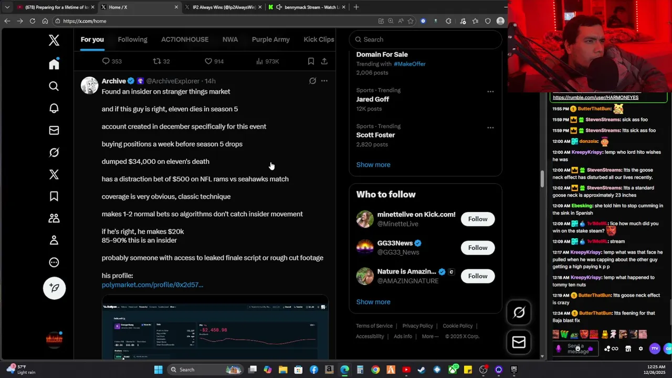Screen dimensions: 672x378
Task: Reload the browser page
Action: (33, 21)
